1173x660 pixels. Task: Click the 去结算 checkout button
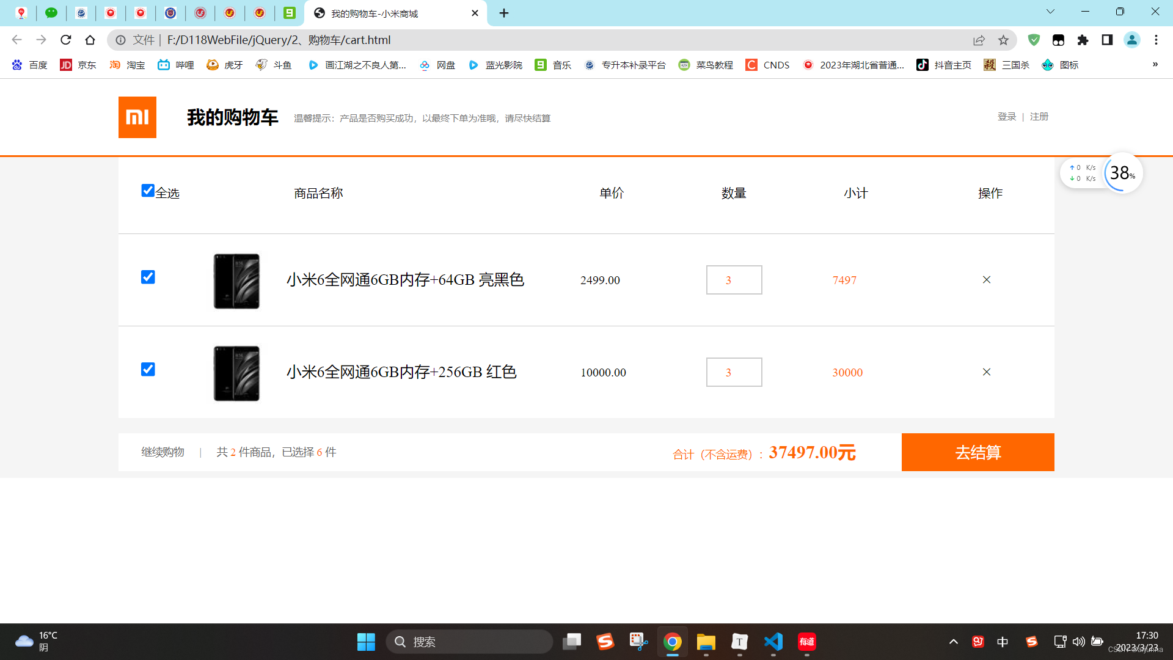coord(977,452)
